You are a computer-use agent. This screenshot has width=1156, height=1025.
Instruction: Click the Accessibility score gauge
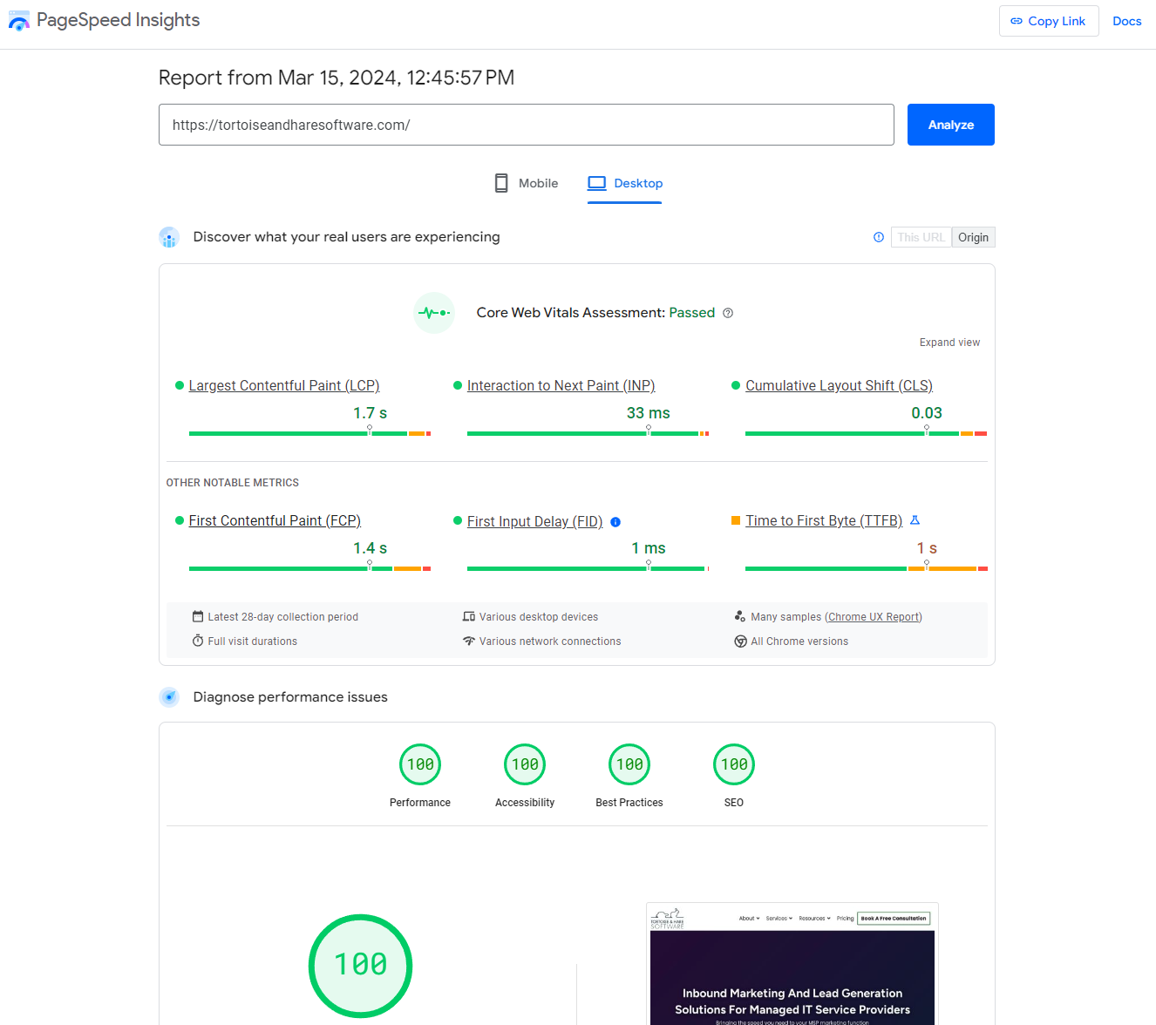[x=525, y=765]
